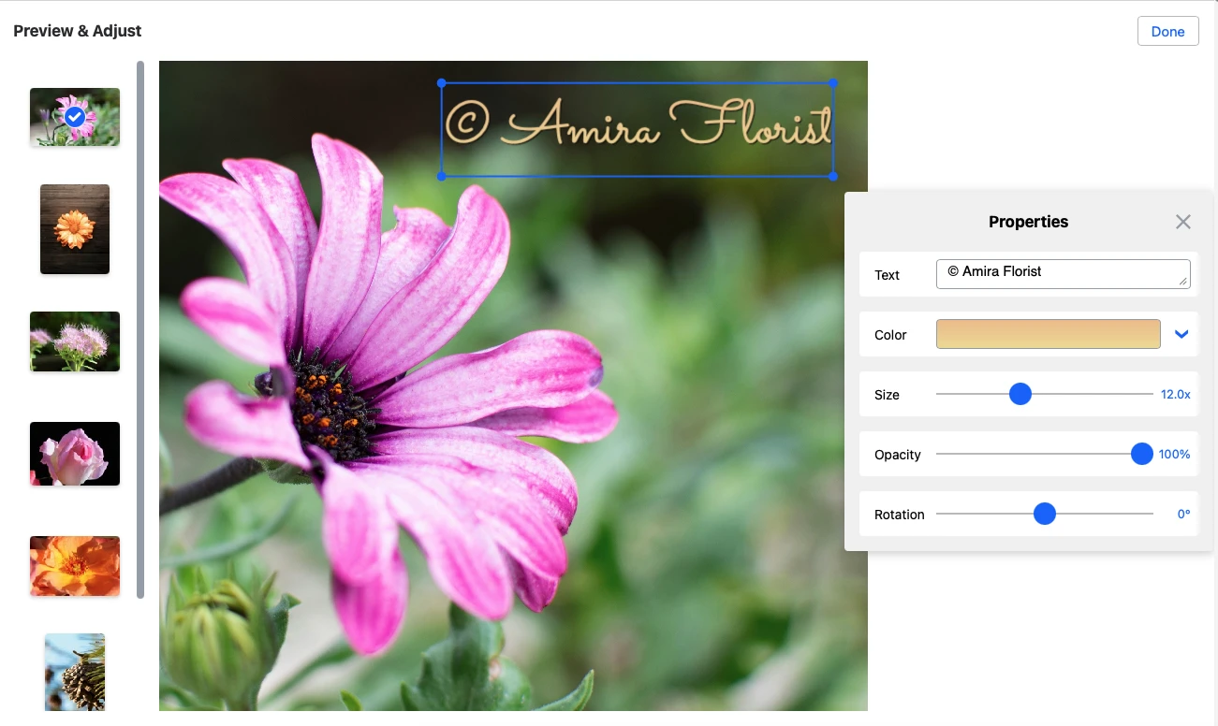Click the tan Color swatch

coord(1048,334)
